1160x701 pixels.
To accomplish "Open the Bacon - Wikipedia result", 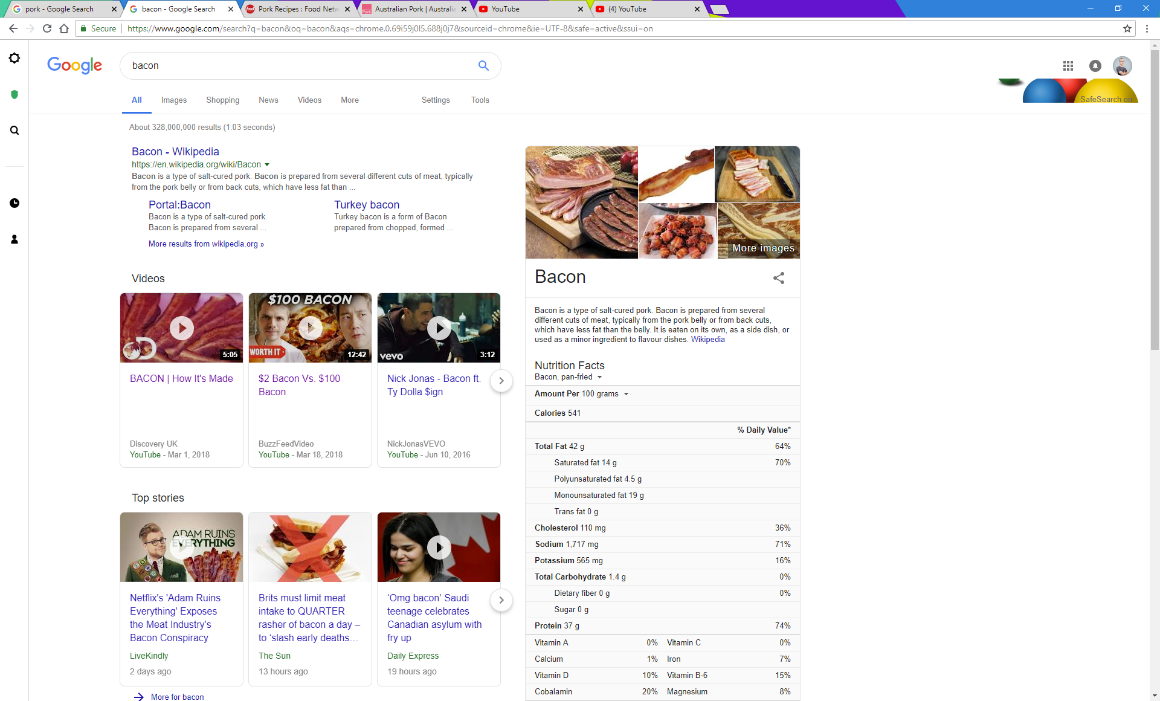I will [175, 152].
